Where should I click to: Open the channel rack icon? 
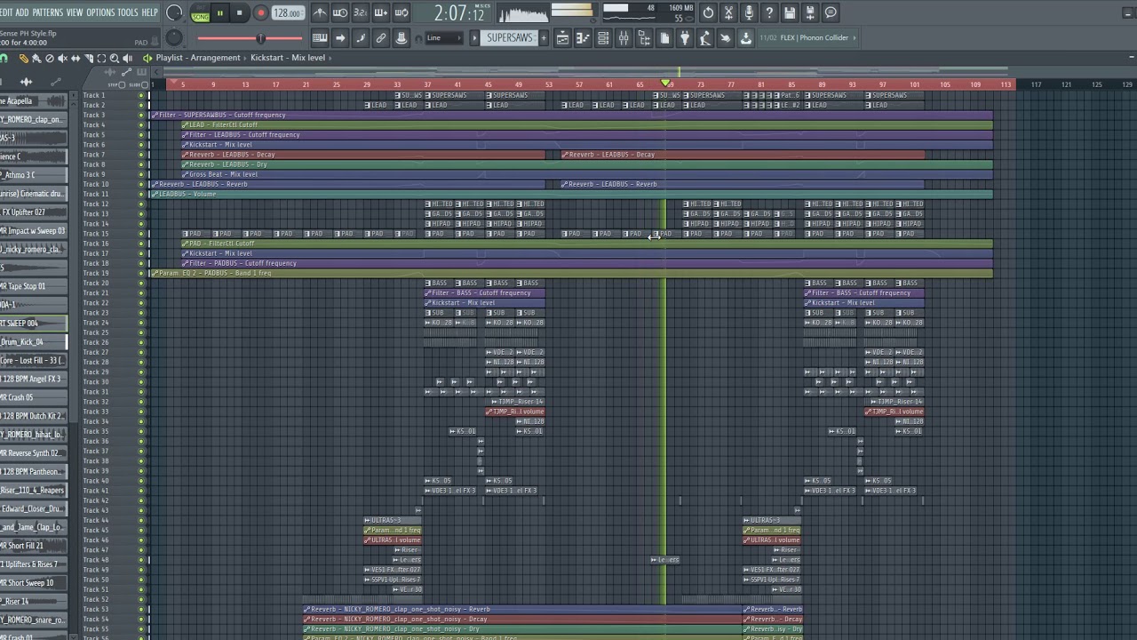[x=603, y=37]
